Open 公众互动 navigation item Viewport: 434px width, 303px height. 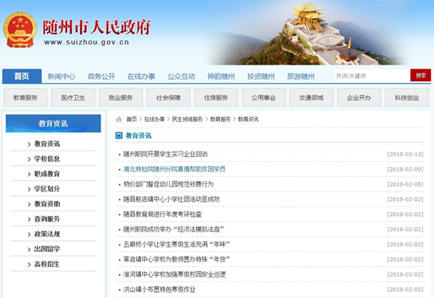point(181,77)
